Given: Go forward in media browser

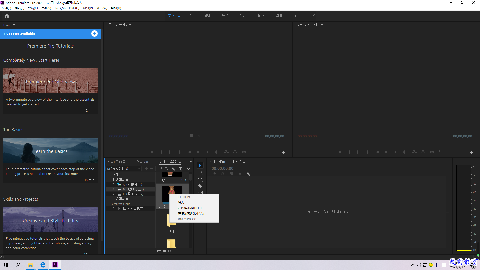Looking at the screenshot, I should pyautogui.click(x=152, y=169).
